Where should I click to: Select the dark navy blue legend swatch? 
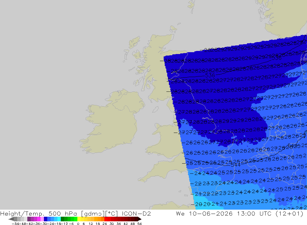46,219
